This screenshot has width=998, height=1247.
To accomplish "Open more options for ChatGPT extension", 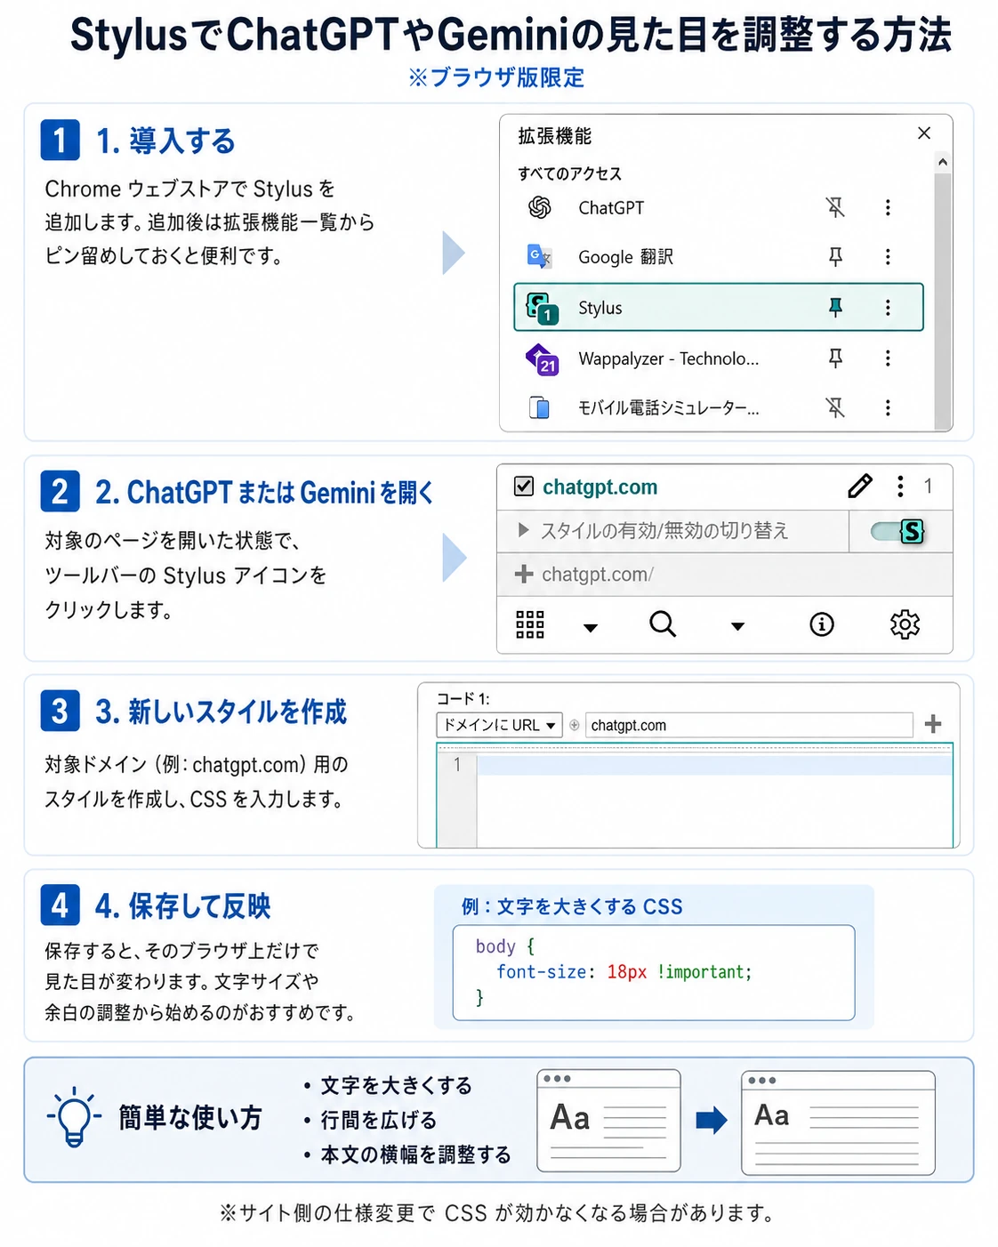I will [888, 207].
